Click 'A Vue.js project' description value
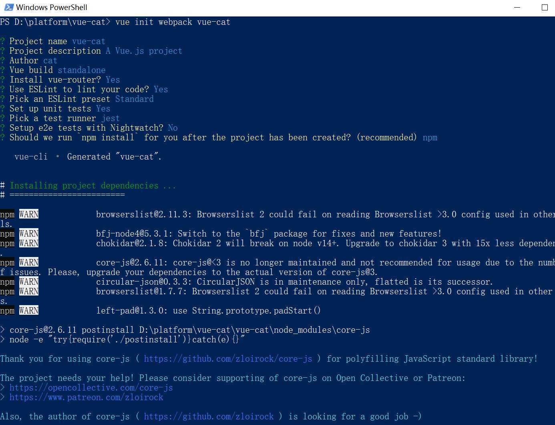Viewport: 555px width, 425px height. [x=144, y=51]
